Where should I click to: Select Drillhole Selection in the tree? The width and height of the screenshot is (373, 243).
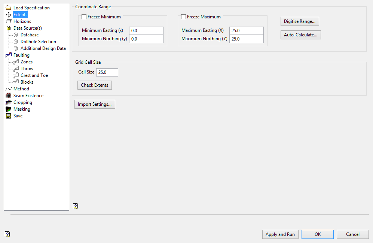(38, 42)
